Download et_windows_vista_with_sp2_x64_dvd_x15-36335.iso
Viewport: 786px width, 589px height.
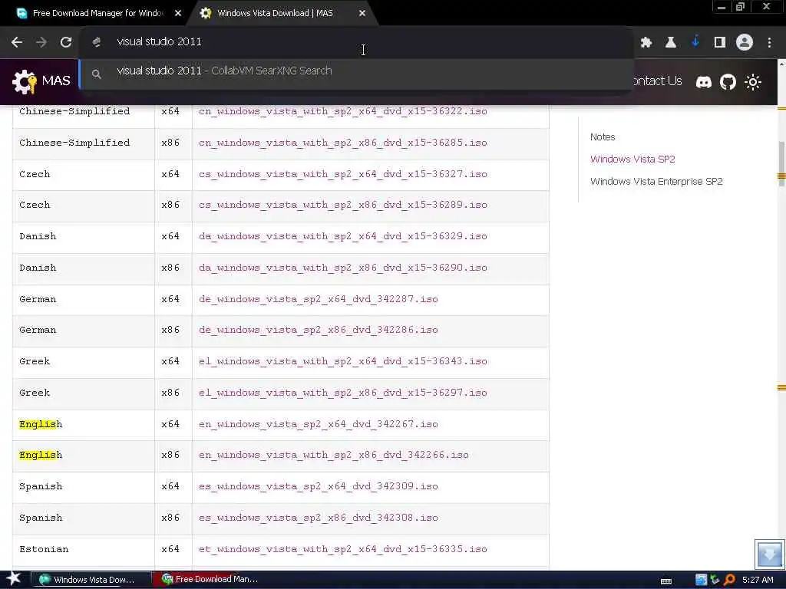(343, 549)
